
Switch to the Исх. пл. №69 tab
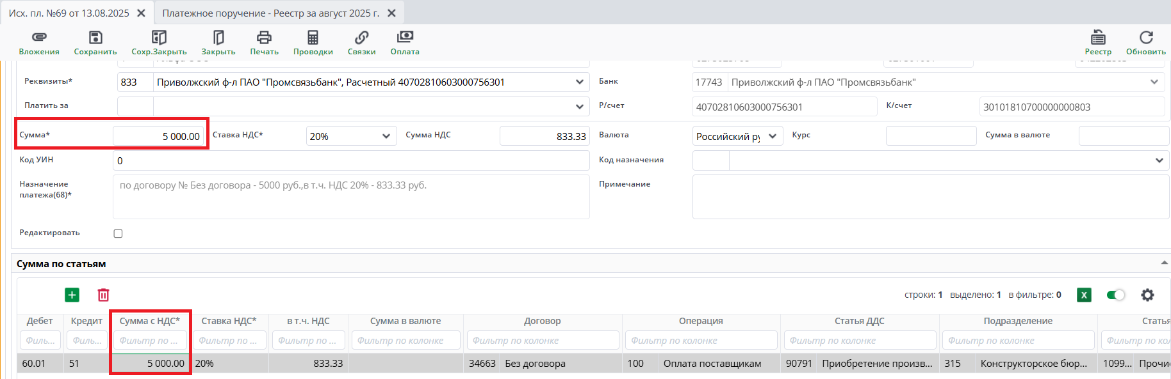pos(69,13)
